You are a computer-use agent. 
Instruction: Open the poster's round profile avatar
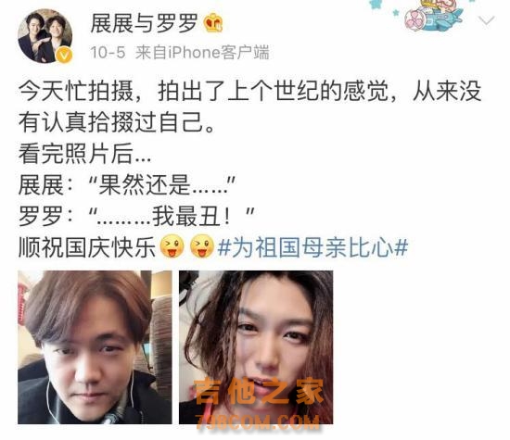coord(45,36)
